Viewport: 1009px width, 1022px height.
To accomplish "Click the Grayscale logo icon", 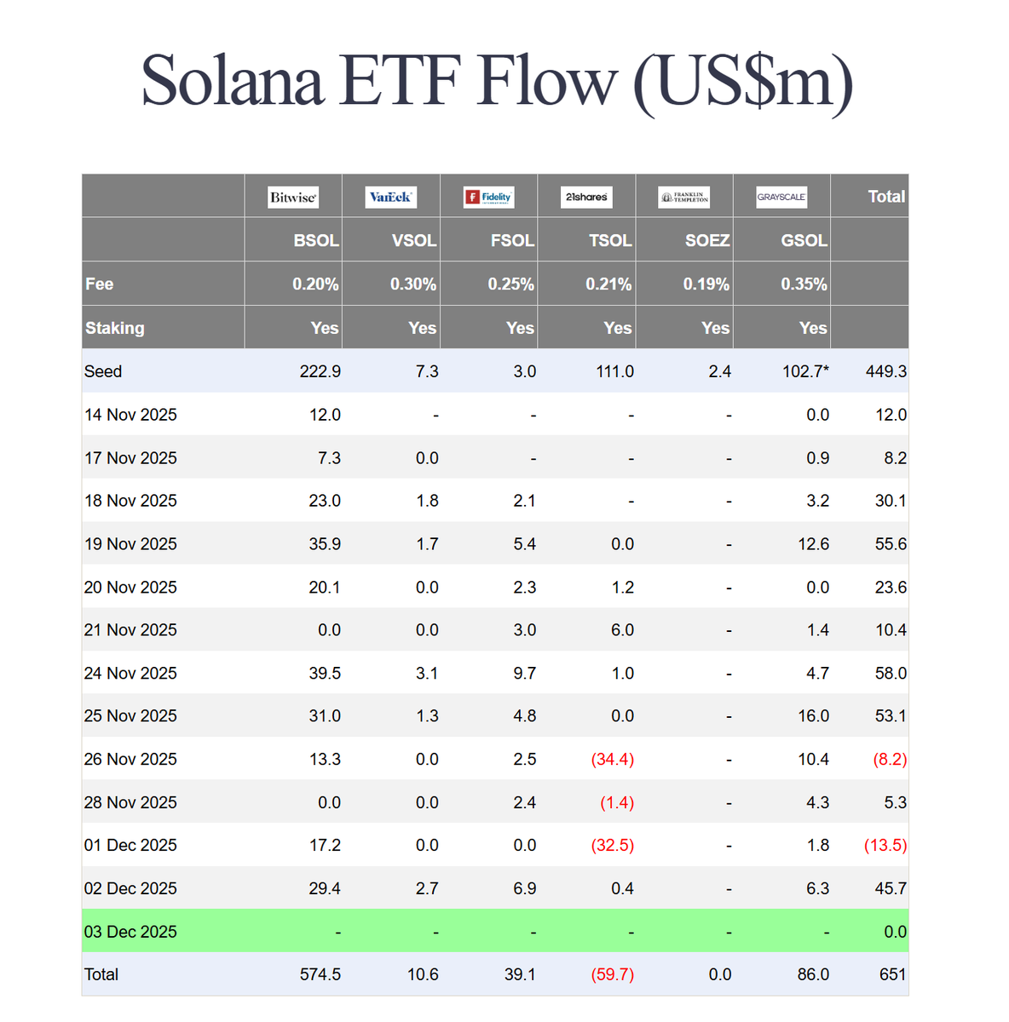I will tap(781, 198).
